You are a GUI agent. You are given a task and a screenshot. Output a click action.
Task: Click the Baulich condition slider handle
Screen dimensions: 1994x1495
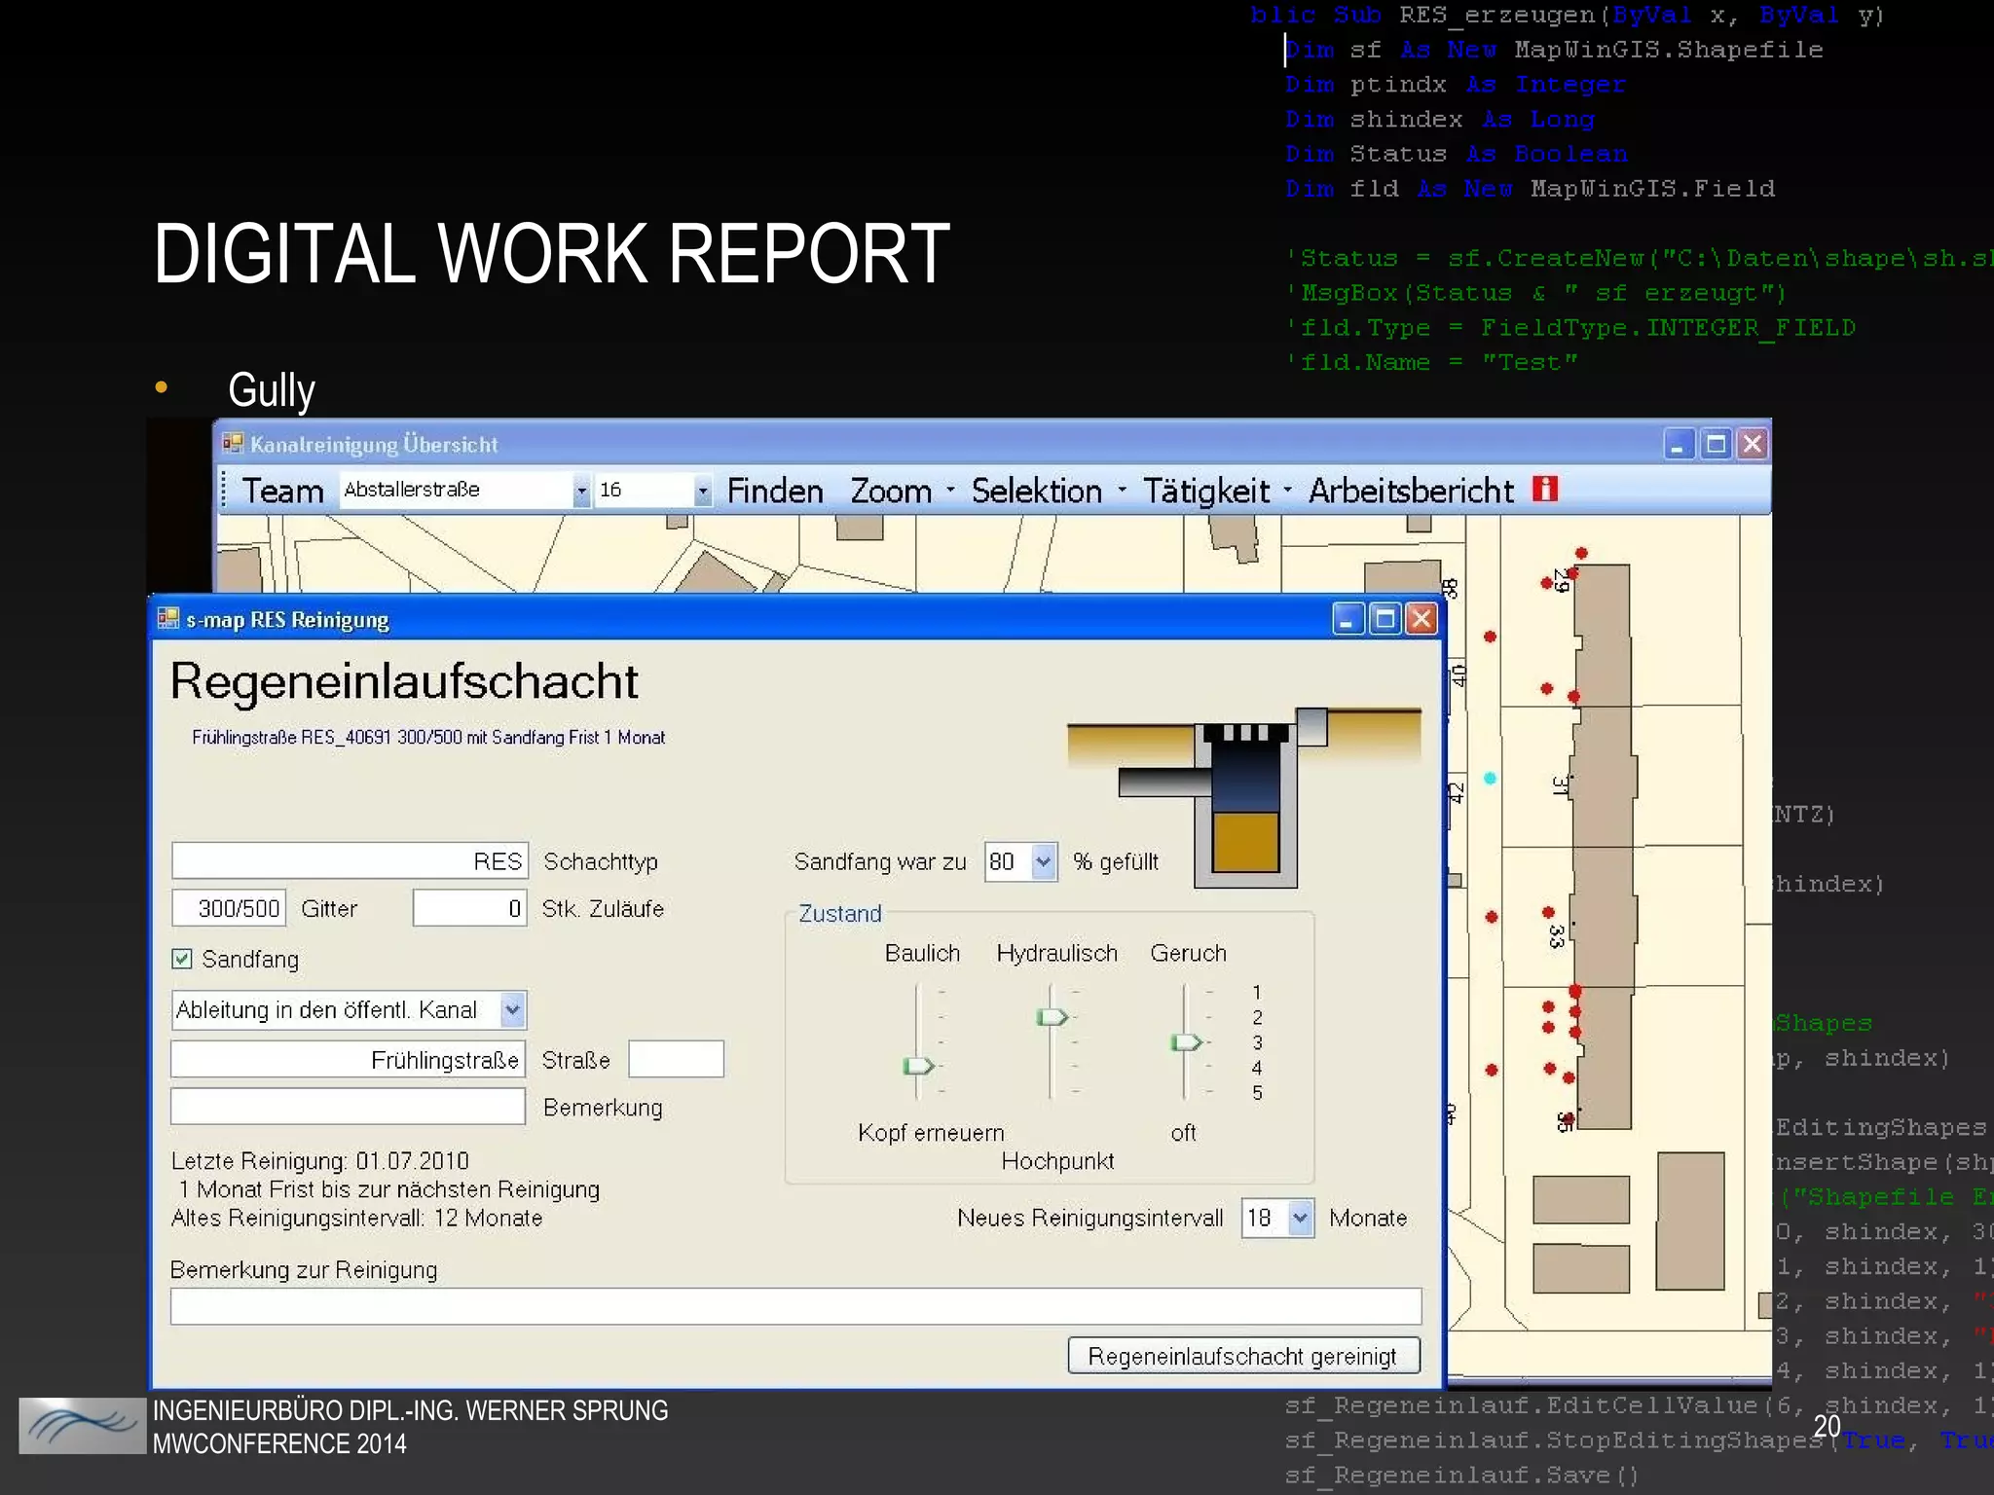[918, 1066]
